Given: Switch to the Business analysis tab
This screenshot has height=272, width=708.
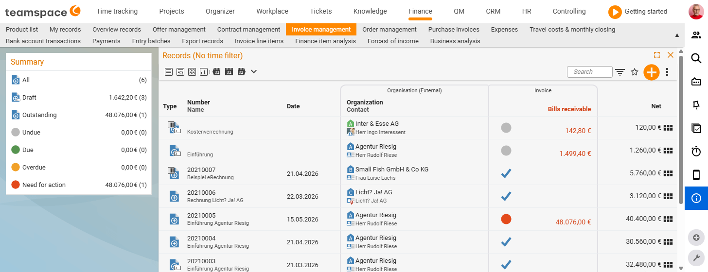Looking at the screenshot, I should [455, 41].
